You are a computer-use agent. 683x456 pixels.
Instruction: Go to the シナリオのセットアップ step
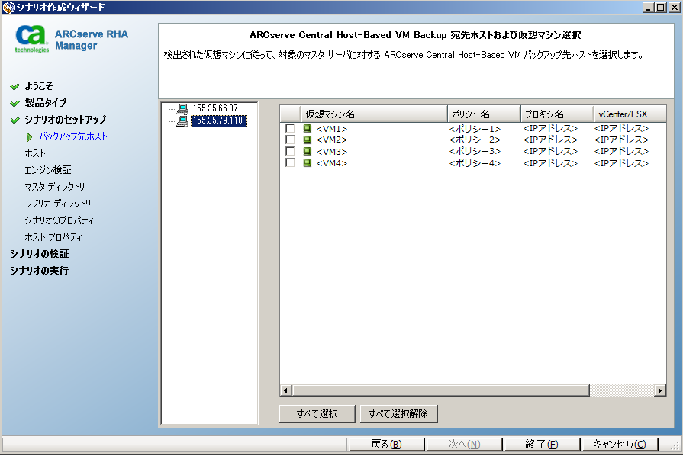tap(65, 120)
